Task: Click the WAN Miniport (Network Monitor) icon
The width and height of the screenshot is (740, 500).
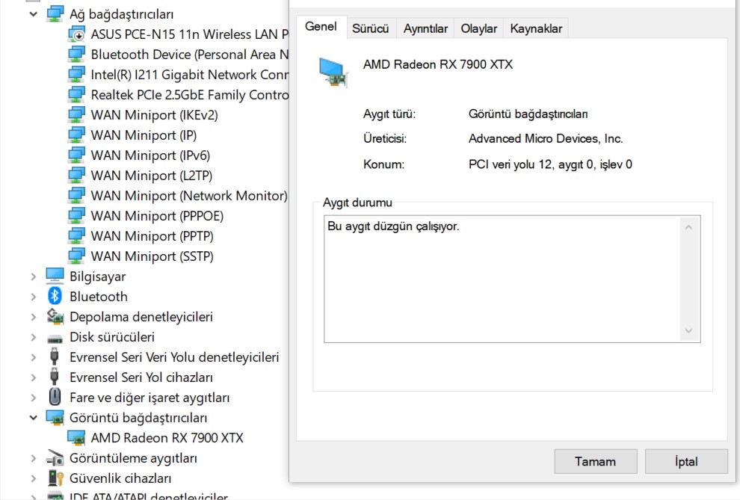Action: [x=76, y=196]
